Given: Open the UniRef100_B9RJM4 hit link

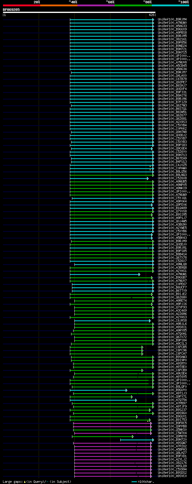Looking at the screenshot, I should click(172, 19).
